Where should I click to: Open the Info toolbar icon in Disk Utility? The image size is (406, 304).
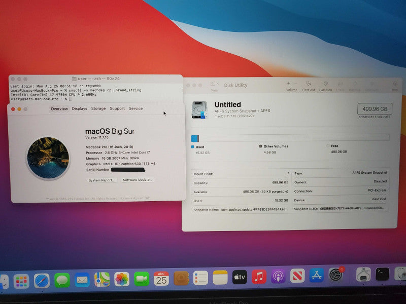coord(395,84)
